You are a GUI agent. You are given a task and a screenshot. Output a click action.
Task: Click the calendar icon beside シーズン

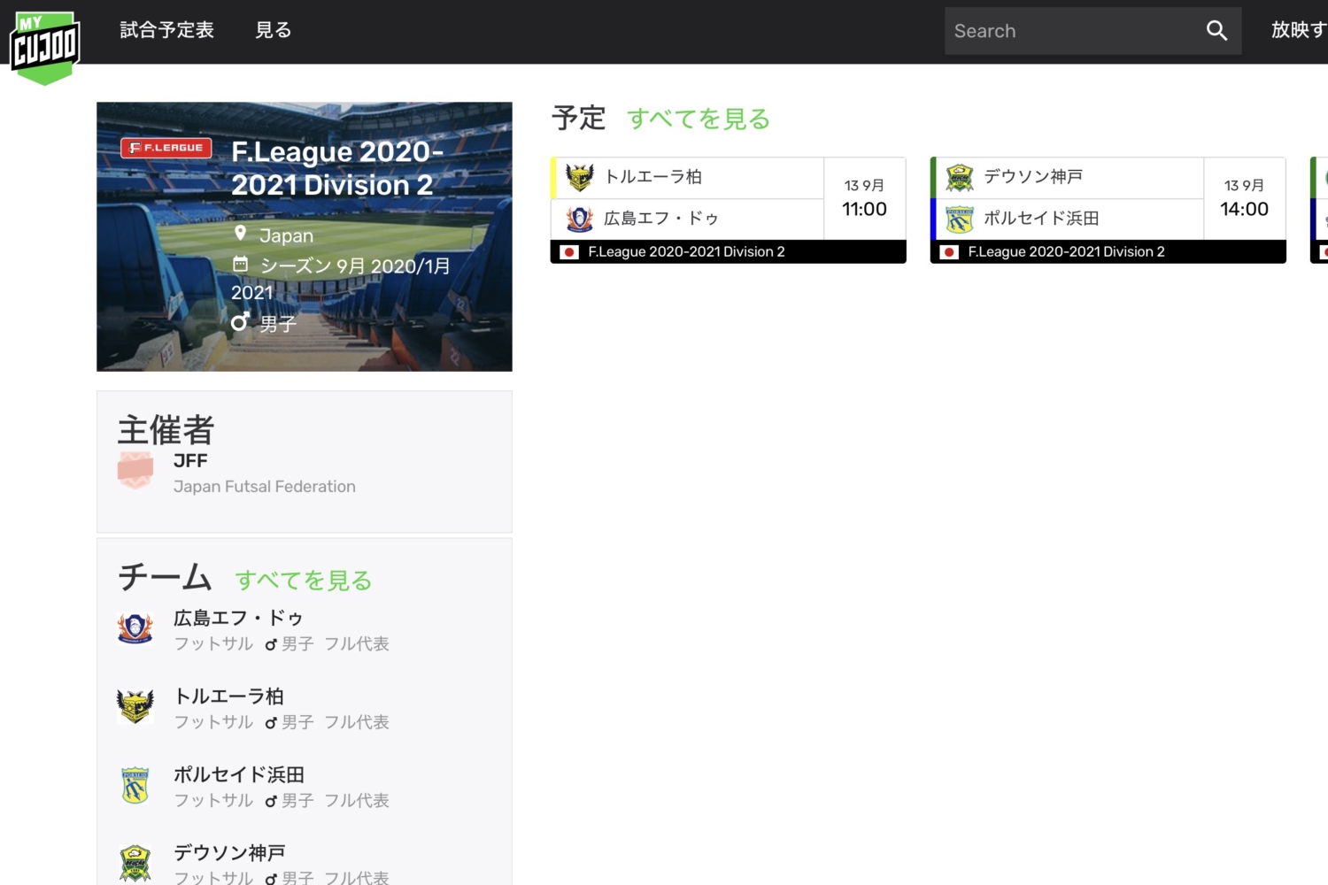pos(240,264)
